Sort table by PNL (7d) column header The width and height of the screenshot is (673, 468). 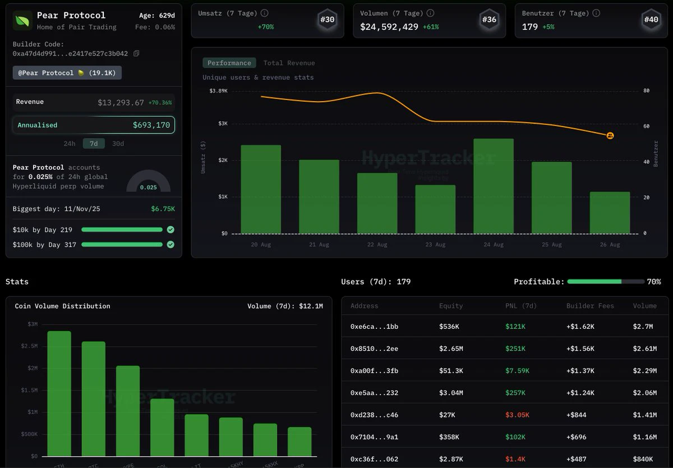522,306
